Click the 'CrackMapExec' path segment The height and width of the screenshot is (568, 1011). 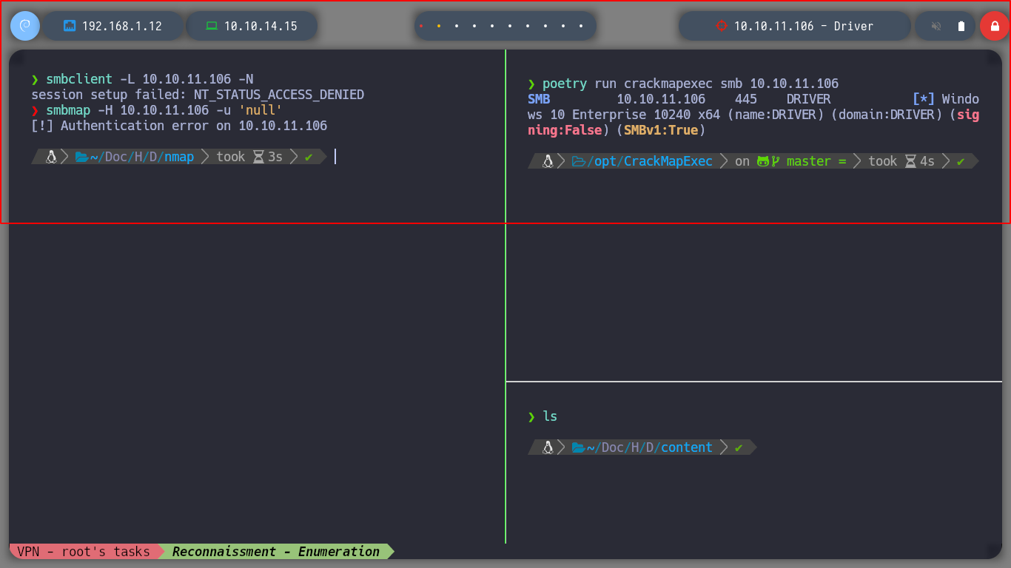pyautogui.click(x=668, y=161)
